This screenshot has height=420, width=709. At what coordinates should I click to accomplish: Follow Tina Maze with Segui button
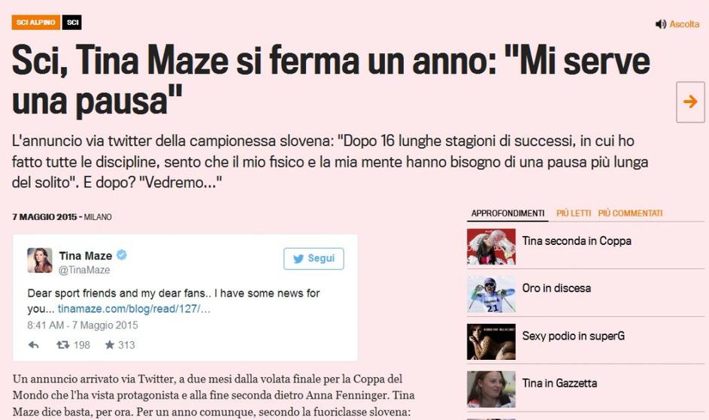[314, 258]
